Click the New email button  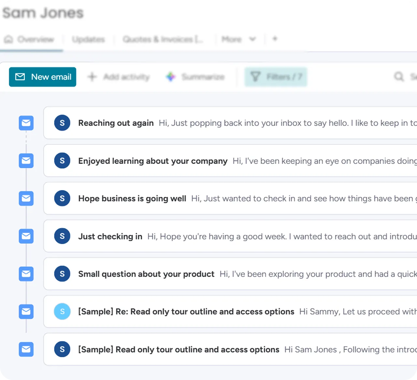click(x=43, y=77)
